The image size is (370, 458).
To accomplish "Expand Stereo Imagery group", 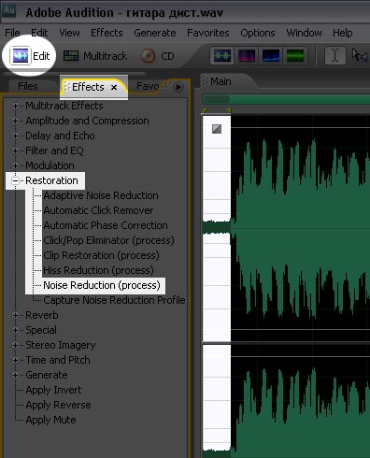I will coord(15,345).
